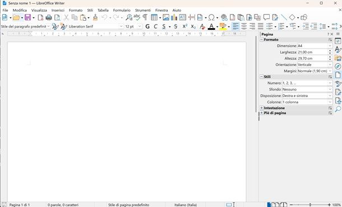Select the Line drawing tool
342x207 pixels.
pos(284,17)
